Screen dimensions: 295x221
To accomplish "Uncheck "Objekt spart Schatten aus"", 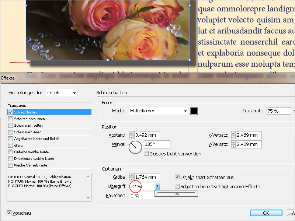I will pyautogui.click(x=177, y=177).
